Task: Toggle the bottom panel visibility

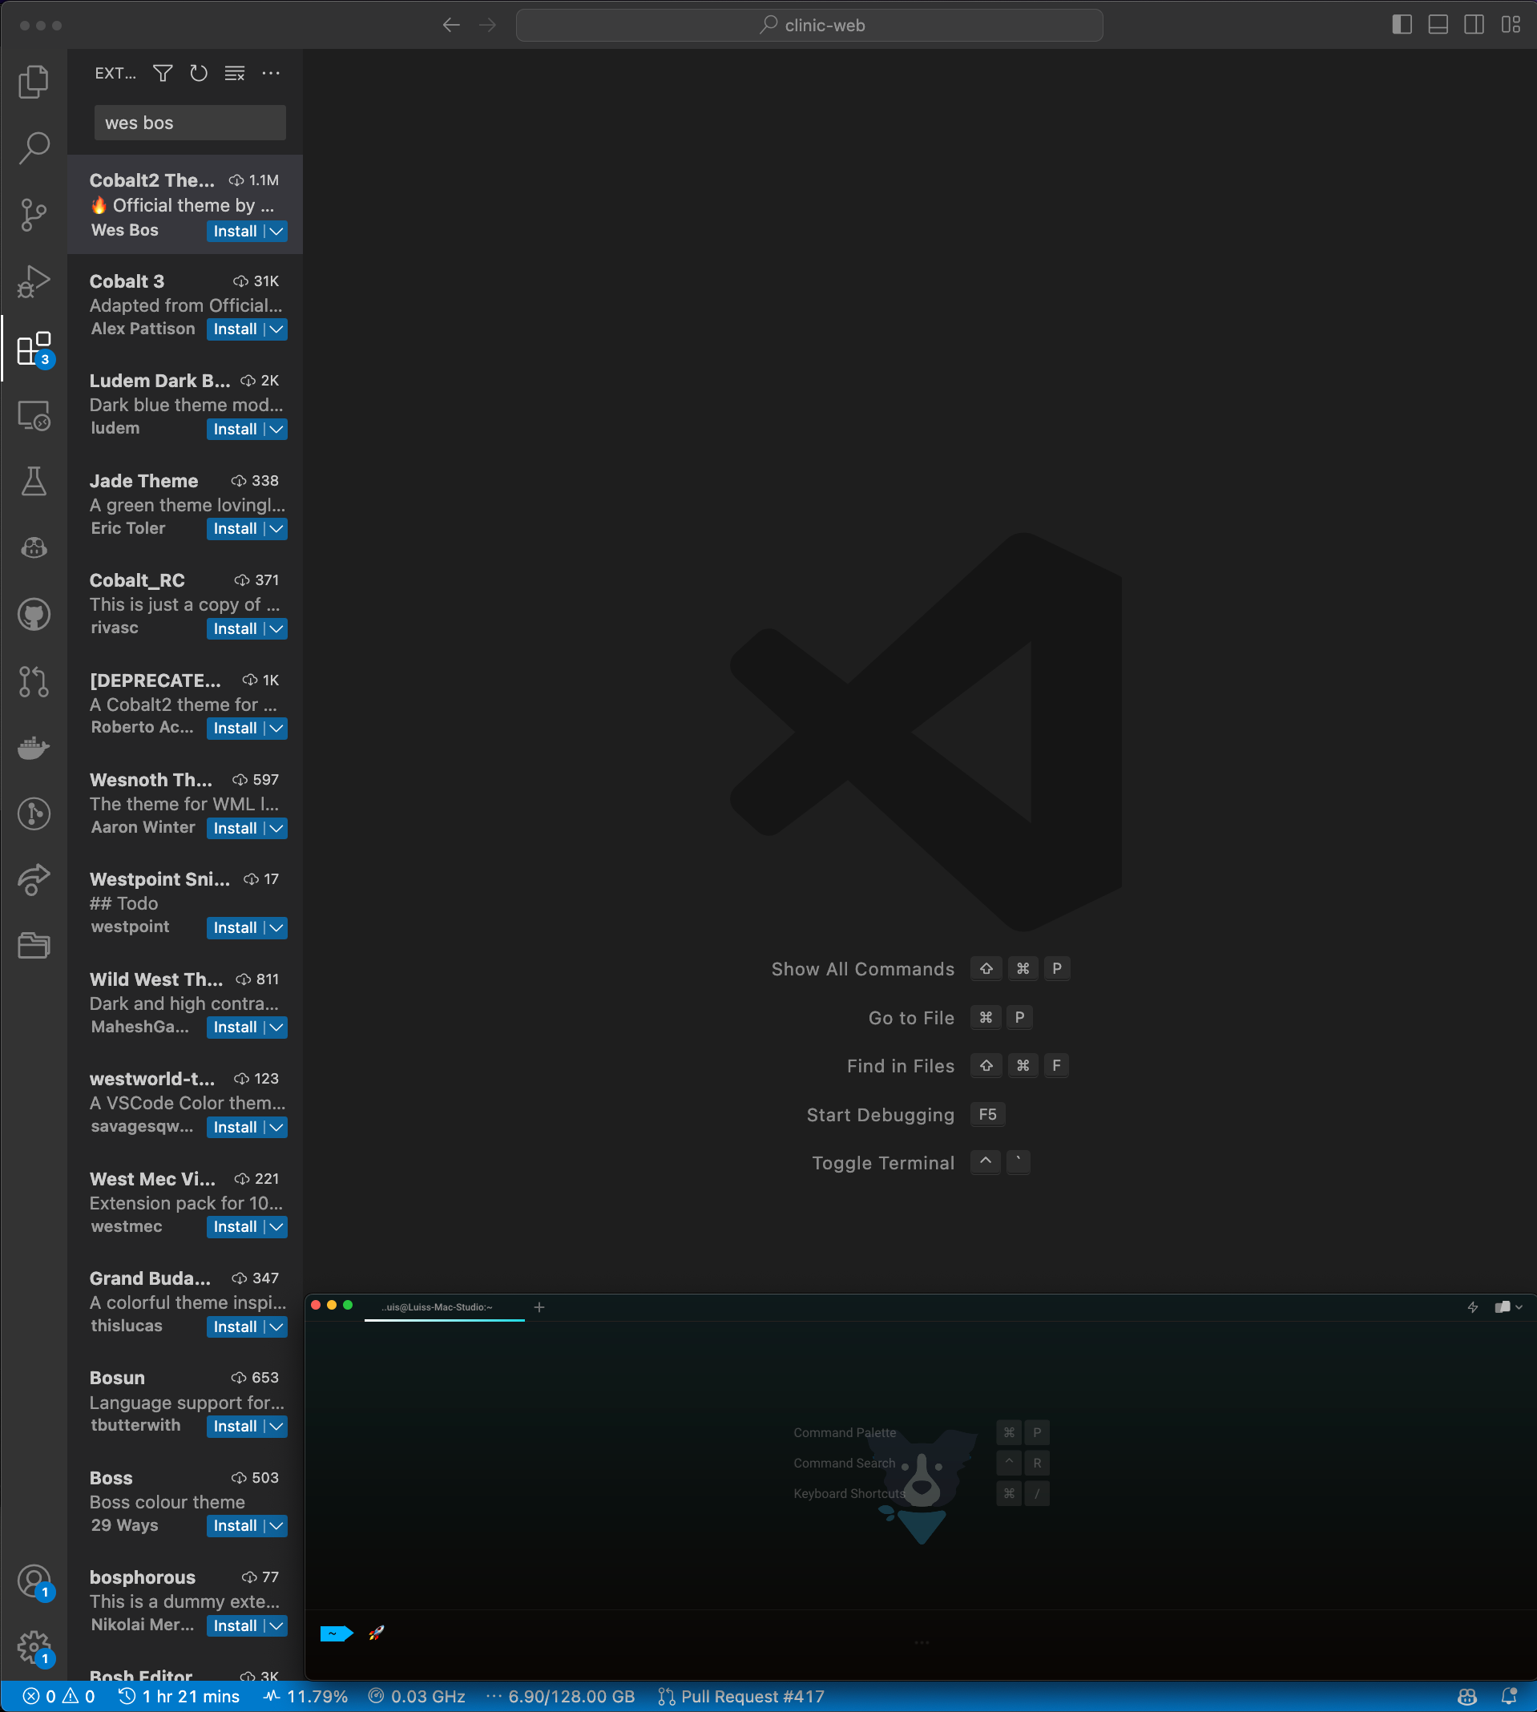Action: (1438, 25)
